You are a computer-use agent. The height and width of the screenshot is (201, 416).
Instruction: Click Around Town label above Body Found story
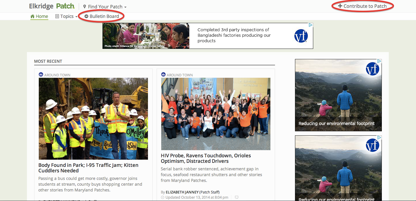coord(57,75)
